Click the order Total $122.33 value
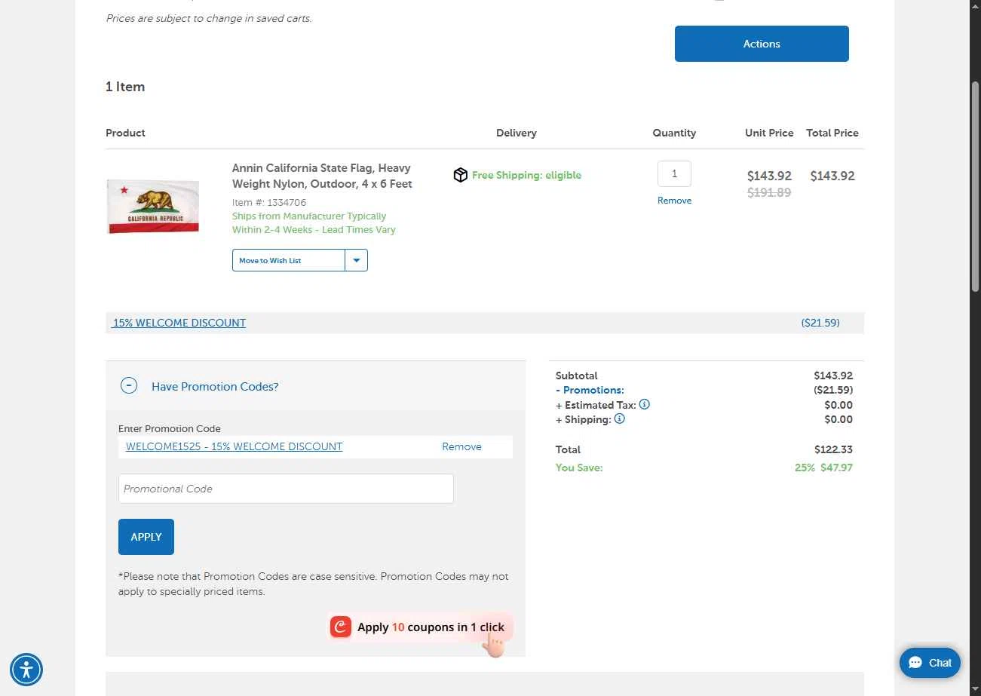 (x=833, y=449)
